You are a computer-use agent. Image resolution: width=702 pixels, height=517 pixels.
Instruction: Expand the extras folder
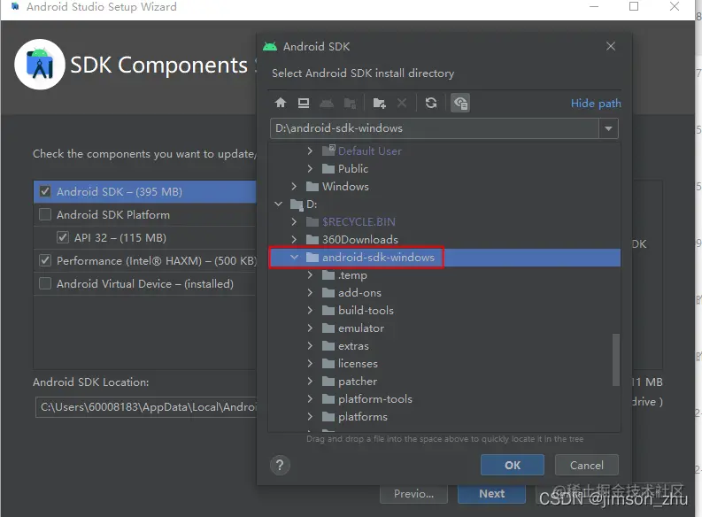click(x=310, y=346)
